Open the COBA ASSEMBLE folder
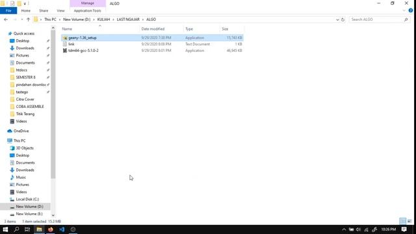The image size is (416, 234). coord(30,107)
